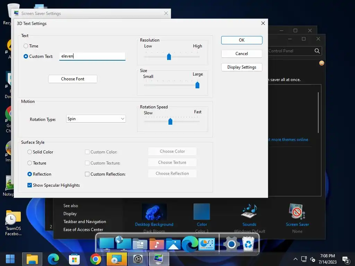Open Get more themes online link
355x266 pixels.
click(x=288, y=140)
